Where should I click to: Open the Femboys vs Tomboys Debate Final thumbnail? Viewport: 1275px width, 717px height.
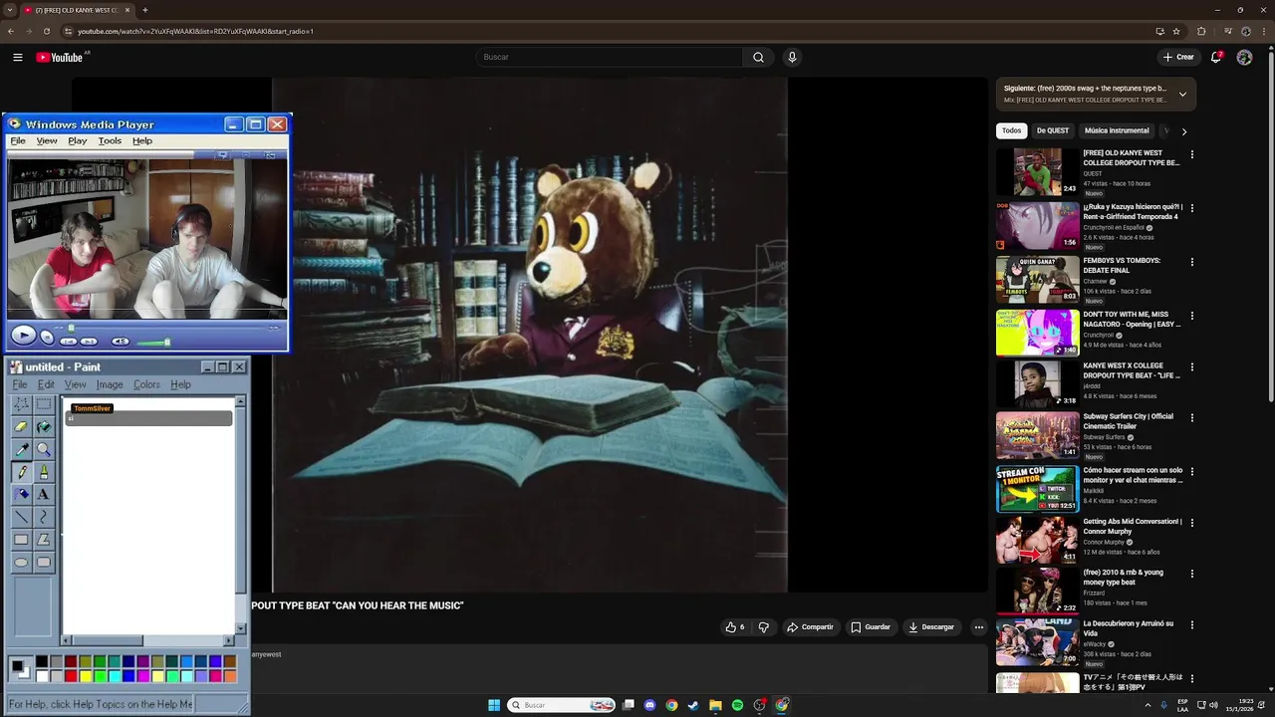tap(1037, 280)
